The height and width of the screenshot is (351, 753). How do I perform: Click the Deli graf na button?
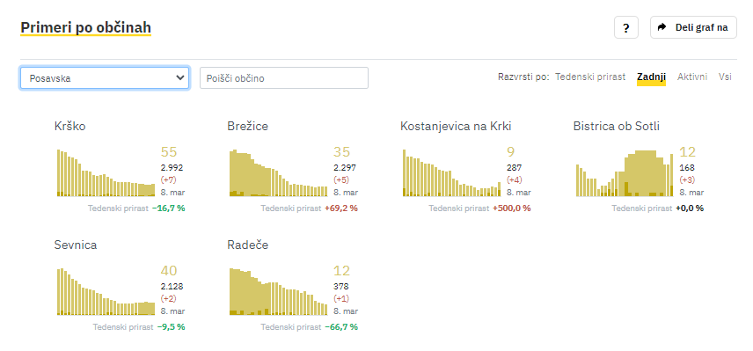[x=693, y=27]
